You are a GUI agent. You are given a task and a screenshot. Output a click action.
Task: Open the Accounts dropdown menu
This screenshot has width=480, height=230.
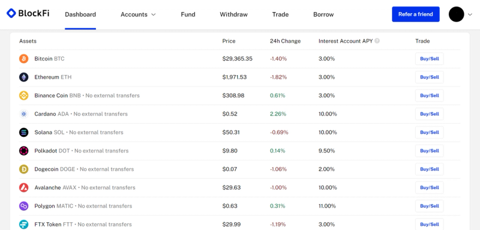click(x=138, y=14)
